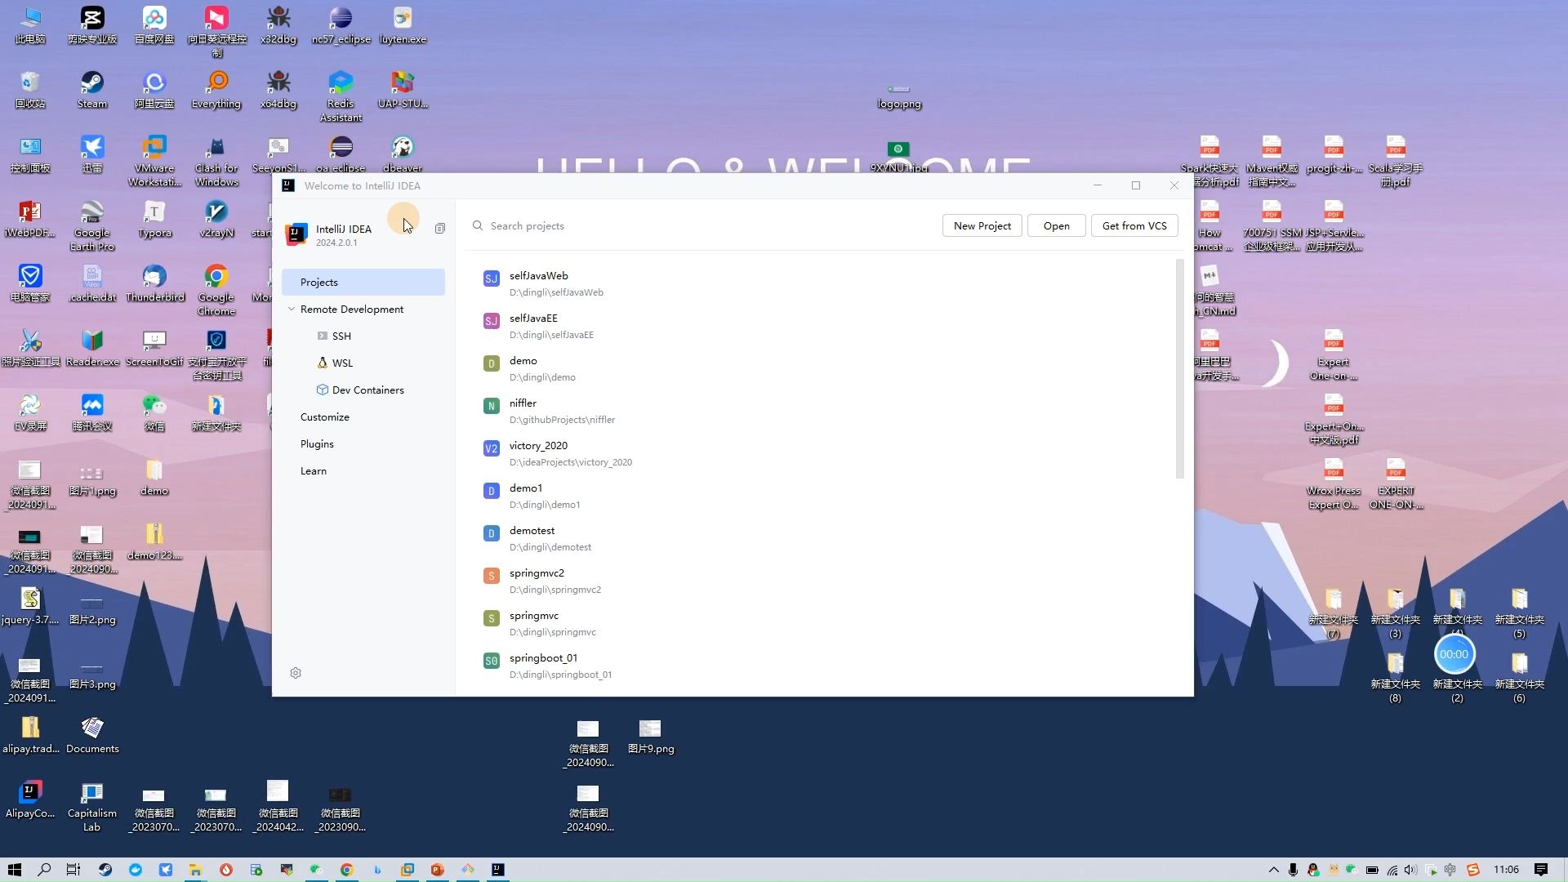Viewport: 1568px width, 882px height.
Task: Select VMware Workstation desktop icon
Action: (154, 161)
